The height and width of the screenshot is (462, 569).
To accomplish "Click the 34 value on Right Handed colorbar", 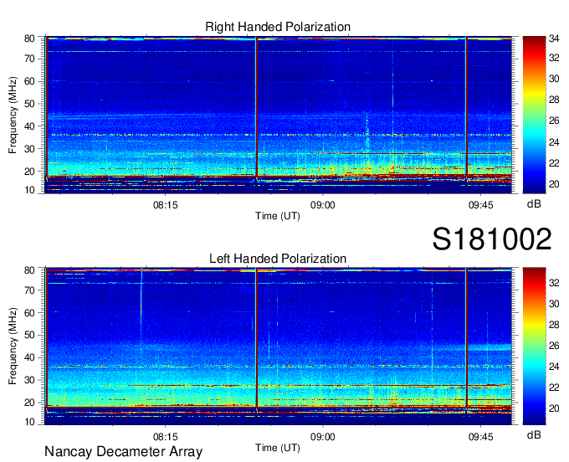I will point(554,38).
